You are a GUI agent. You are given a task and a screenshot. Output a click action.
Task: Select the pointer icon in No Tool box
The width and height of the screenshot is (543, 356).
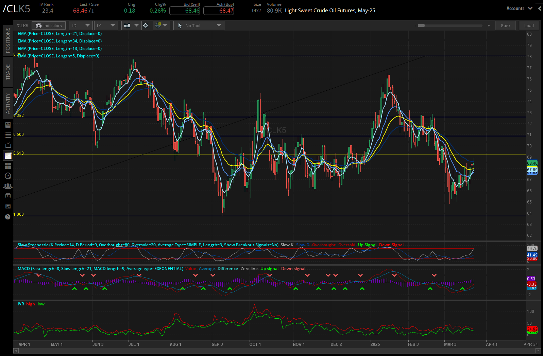180,25
